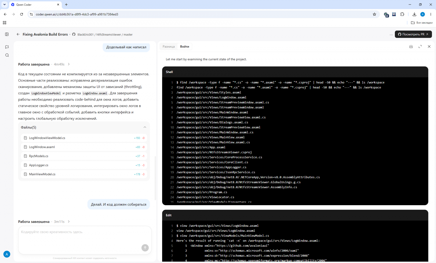This screenshot has width=436, height=263.
Task: Go back using the arrow beside Fixing Avalonia
Action: click(x=18, y=34)
